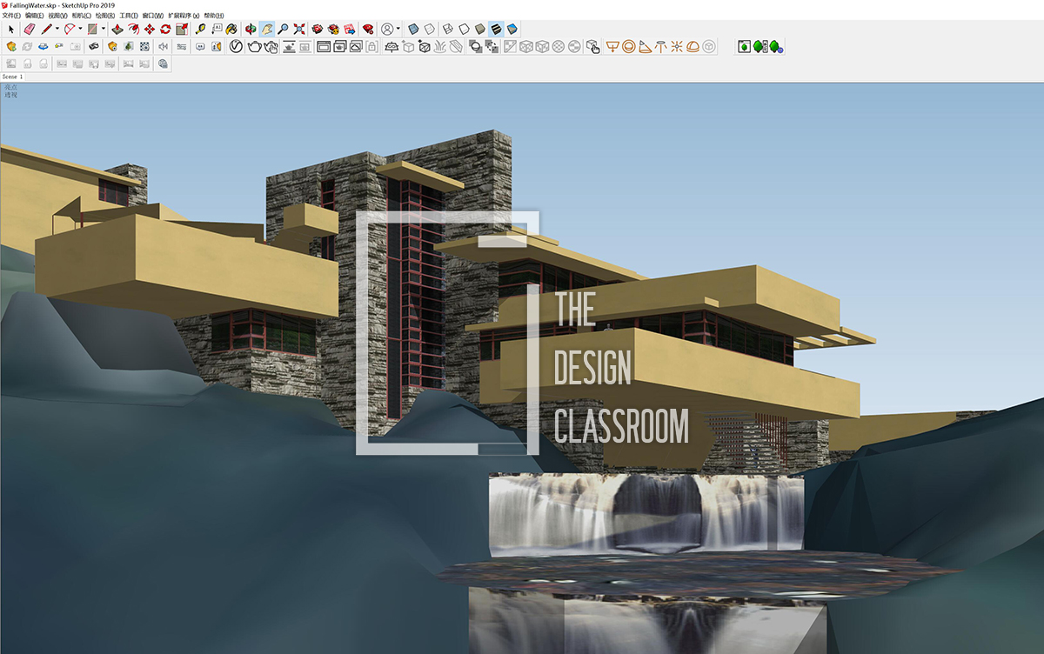
Task: Open the 编辑(E) menu
Action: point(35,16)
